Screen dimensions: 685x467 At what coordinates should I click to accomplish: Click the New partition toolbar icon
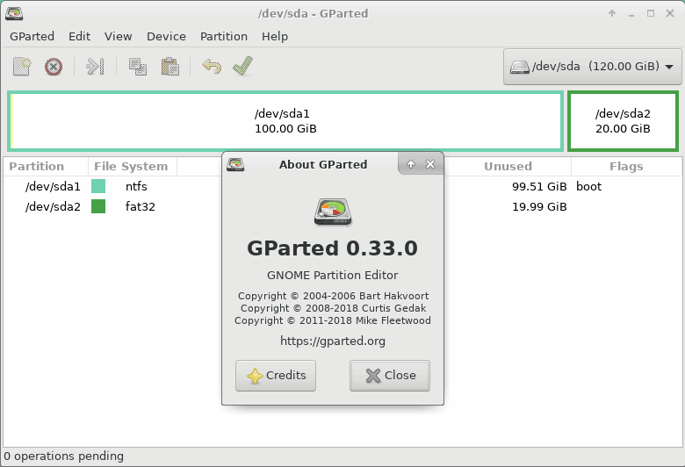click(22, 67)
